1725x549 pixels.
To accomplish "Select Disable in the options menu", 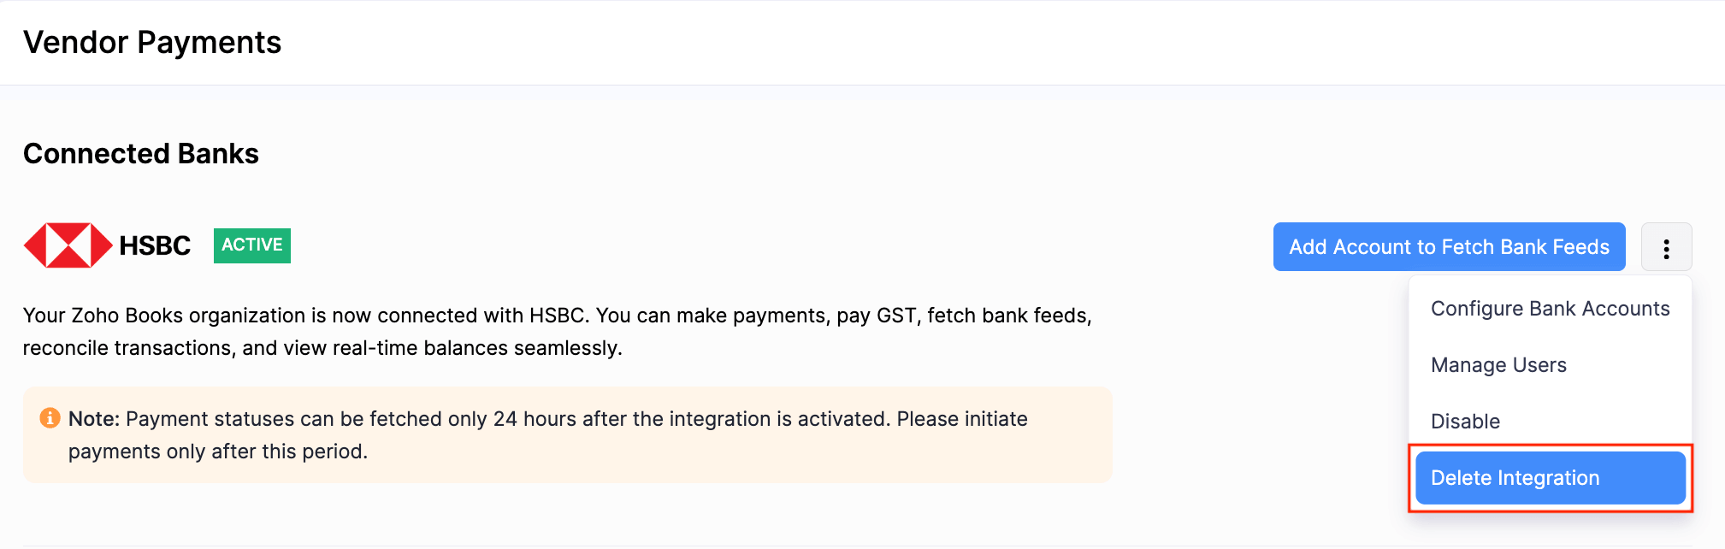I will point(1465,421).
